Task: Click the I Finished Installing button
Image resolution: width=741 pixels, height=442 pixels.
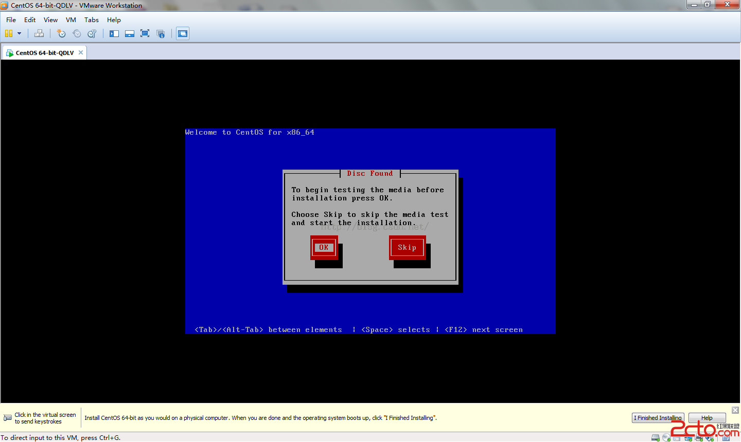Action: coord(658,418)
